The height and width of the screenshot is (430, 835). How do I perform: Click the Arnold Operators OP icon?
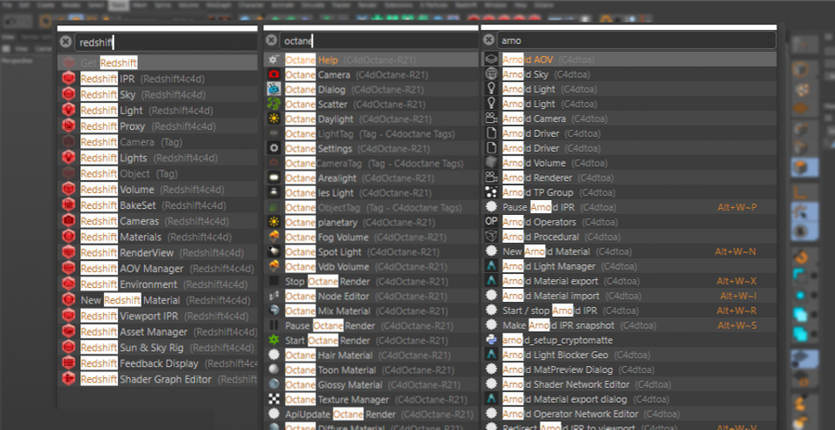tap(491, 222)
